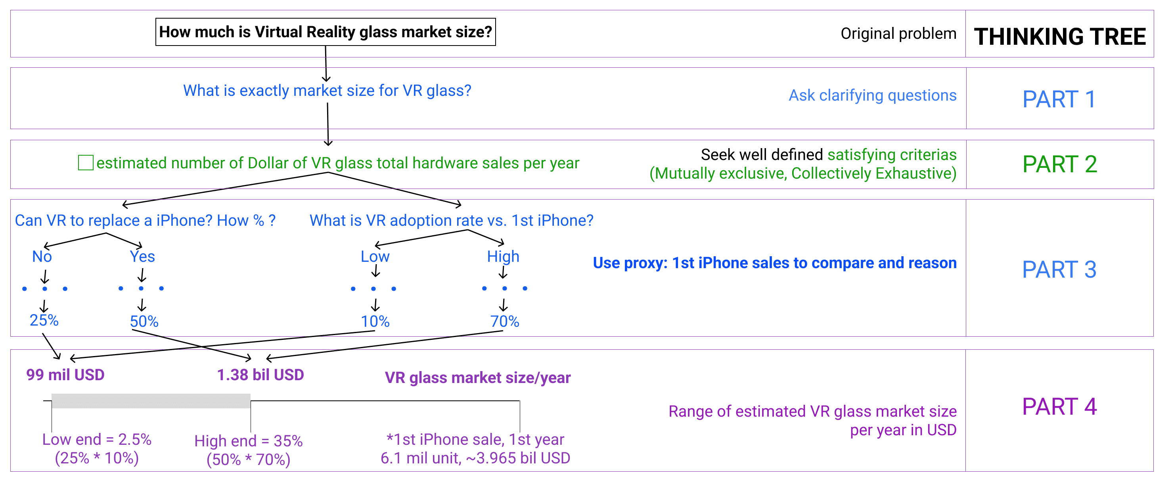Screen dimensions: 1170x482
Task: Click 'Can VR to replace a iPhone?' question
Action: point(145,221)
